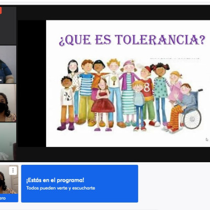The width and height of the screenshot is (210, 210).
Task: Select the empty dark tile atop sidebar
Action: 8,26
